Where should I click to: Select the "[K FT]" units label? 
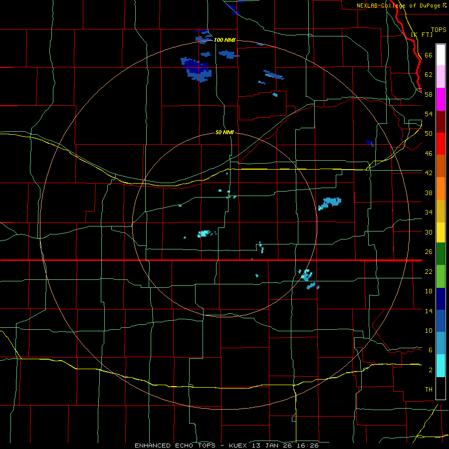point(422,34)
